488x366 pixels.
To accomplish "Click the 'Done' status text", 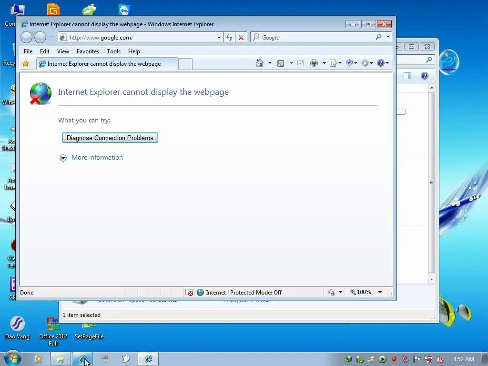I will [27, 293].
